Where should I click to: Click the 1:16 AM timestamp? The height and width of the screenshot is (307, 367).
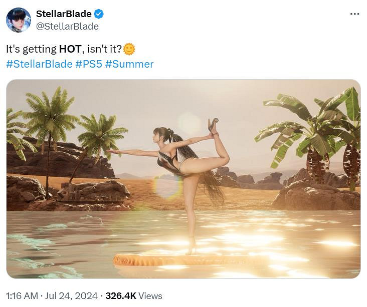pyautogui.click(x=20, y=296)
